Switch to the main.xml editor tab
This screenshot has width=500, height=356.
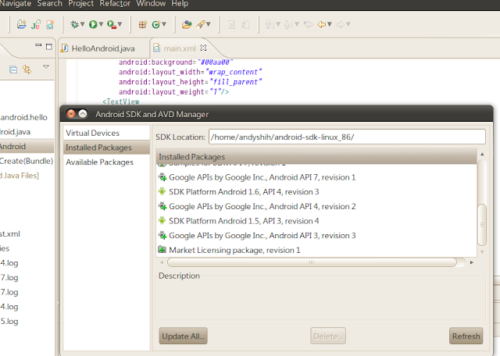[179, 48]
